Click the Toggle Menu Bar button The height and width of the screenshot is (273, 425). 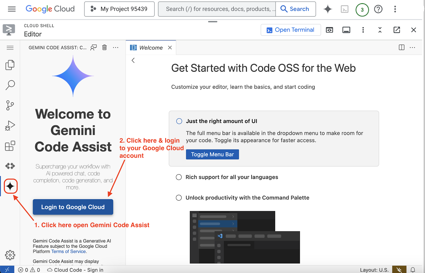pyautogui.click(x=212, y=154)
